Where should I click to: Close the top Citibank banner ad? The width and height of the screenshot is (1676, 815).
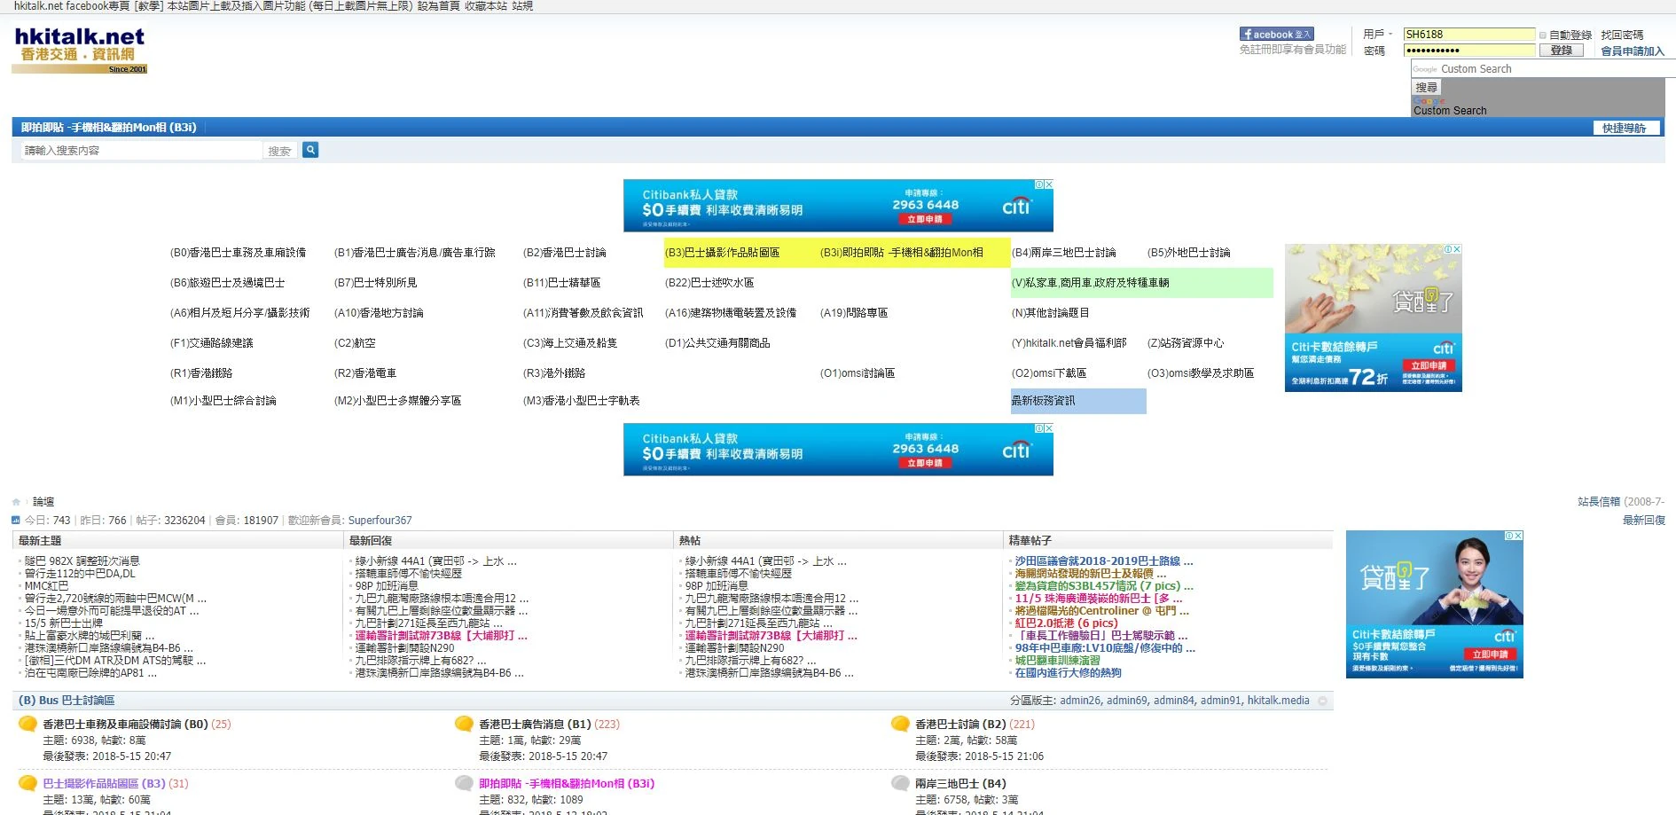[x=1049, y=184]
